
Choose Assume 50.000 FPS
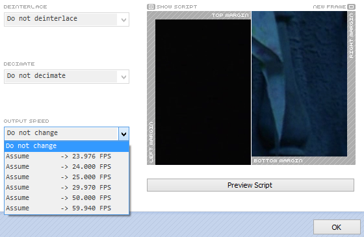(66, 198)
